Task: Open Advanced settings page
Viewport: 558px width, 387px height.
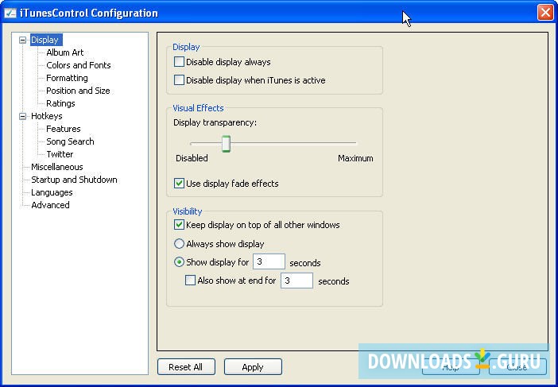Action: pyautogui.click(x=50, y=205)
